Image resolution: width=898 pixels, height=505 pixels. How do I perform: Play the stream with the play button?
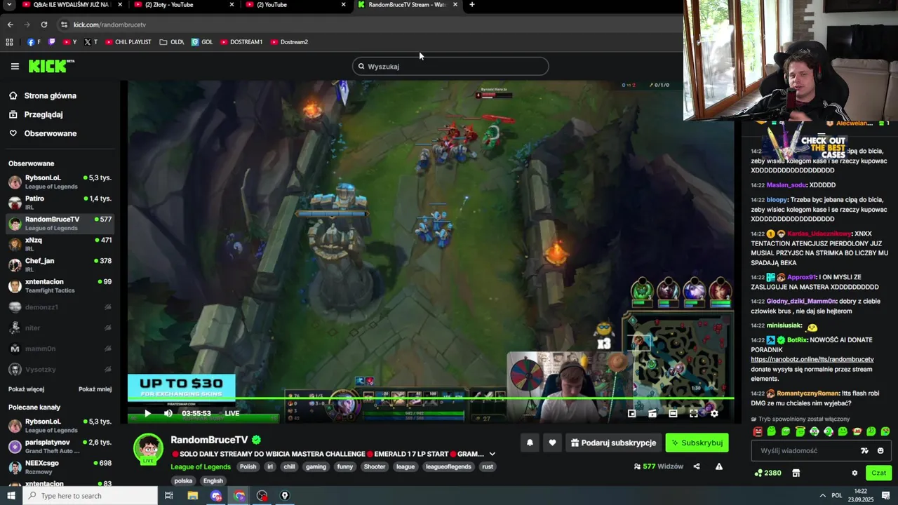click(147, 413)
